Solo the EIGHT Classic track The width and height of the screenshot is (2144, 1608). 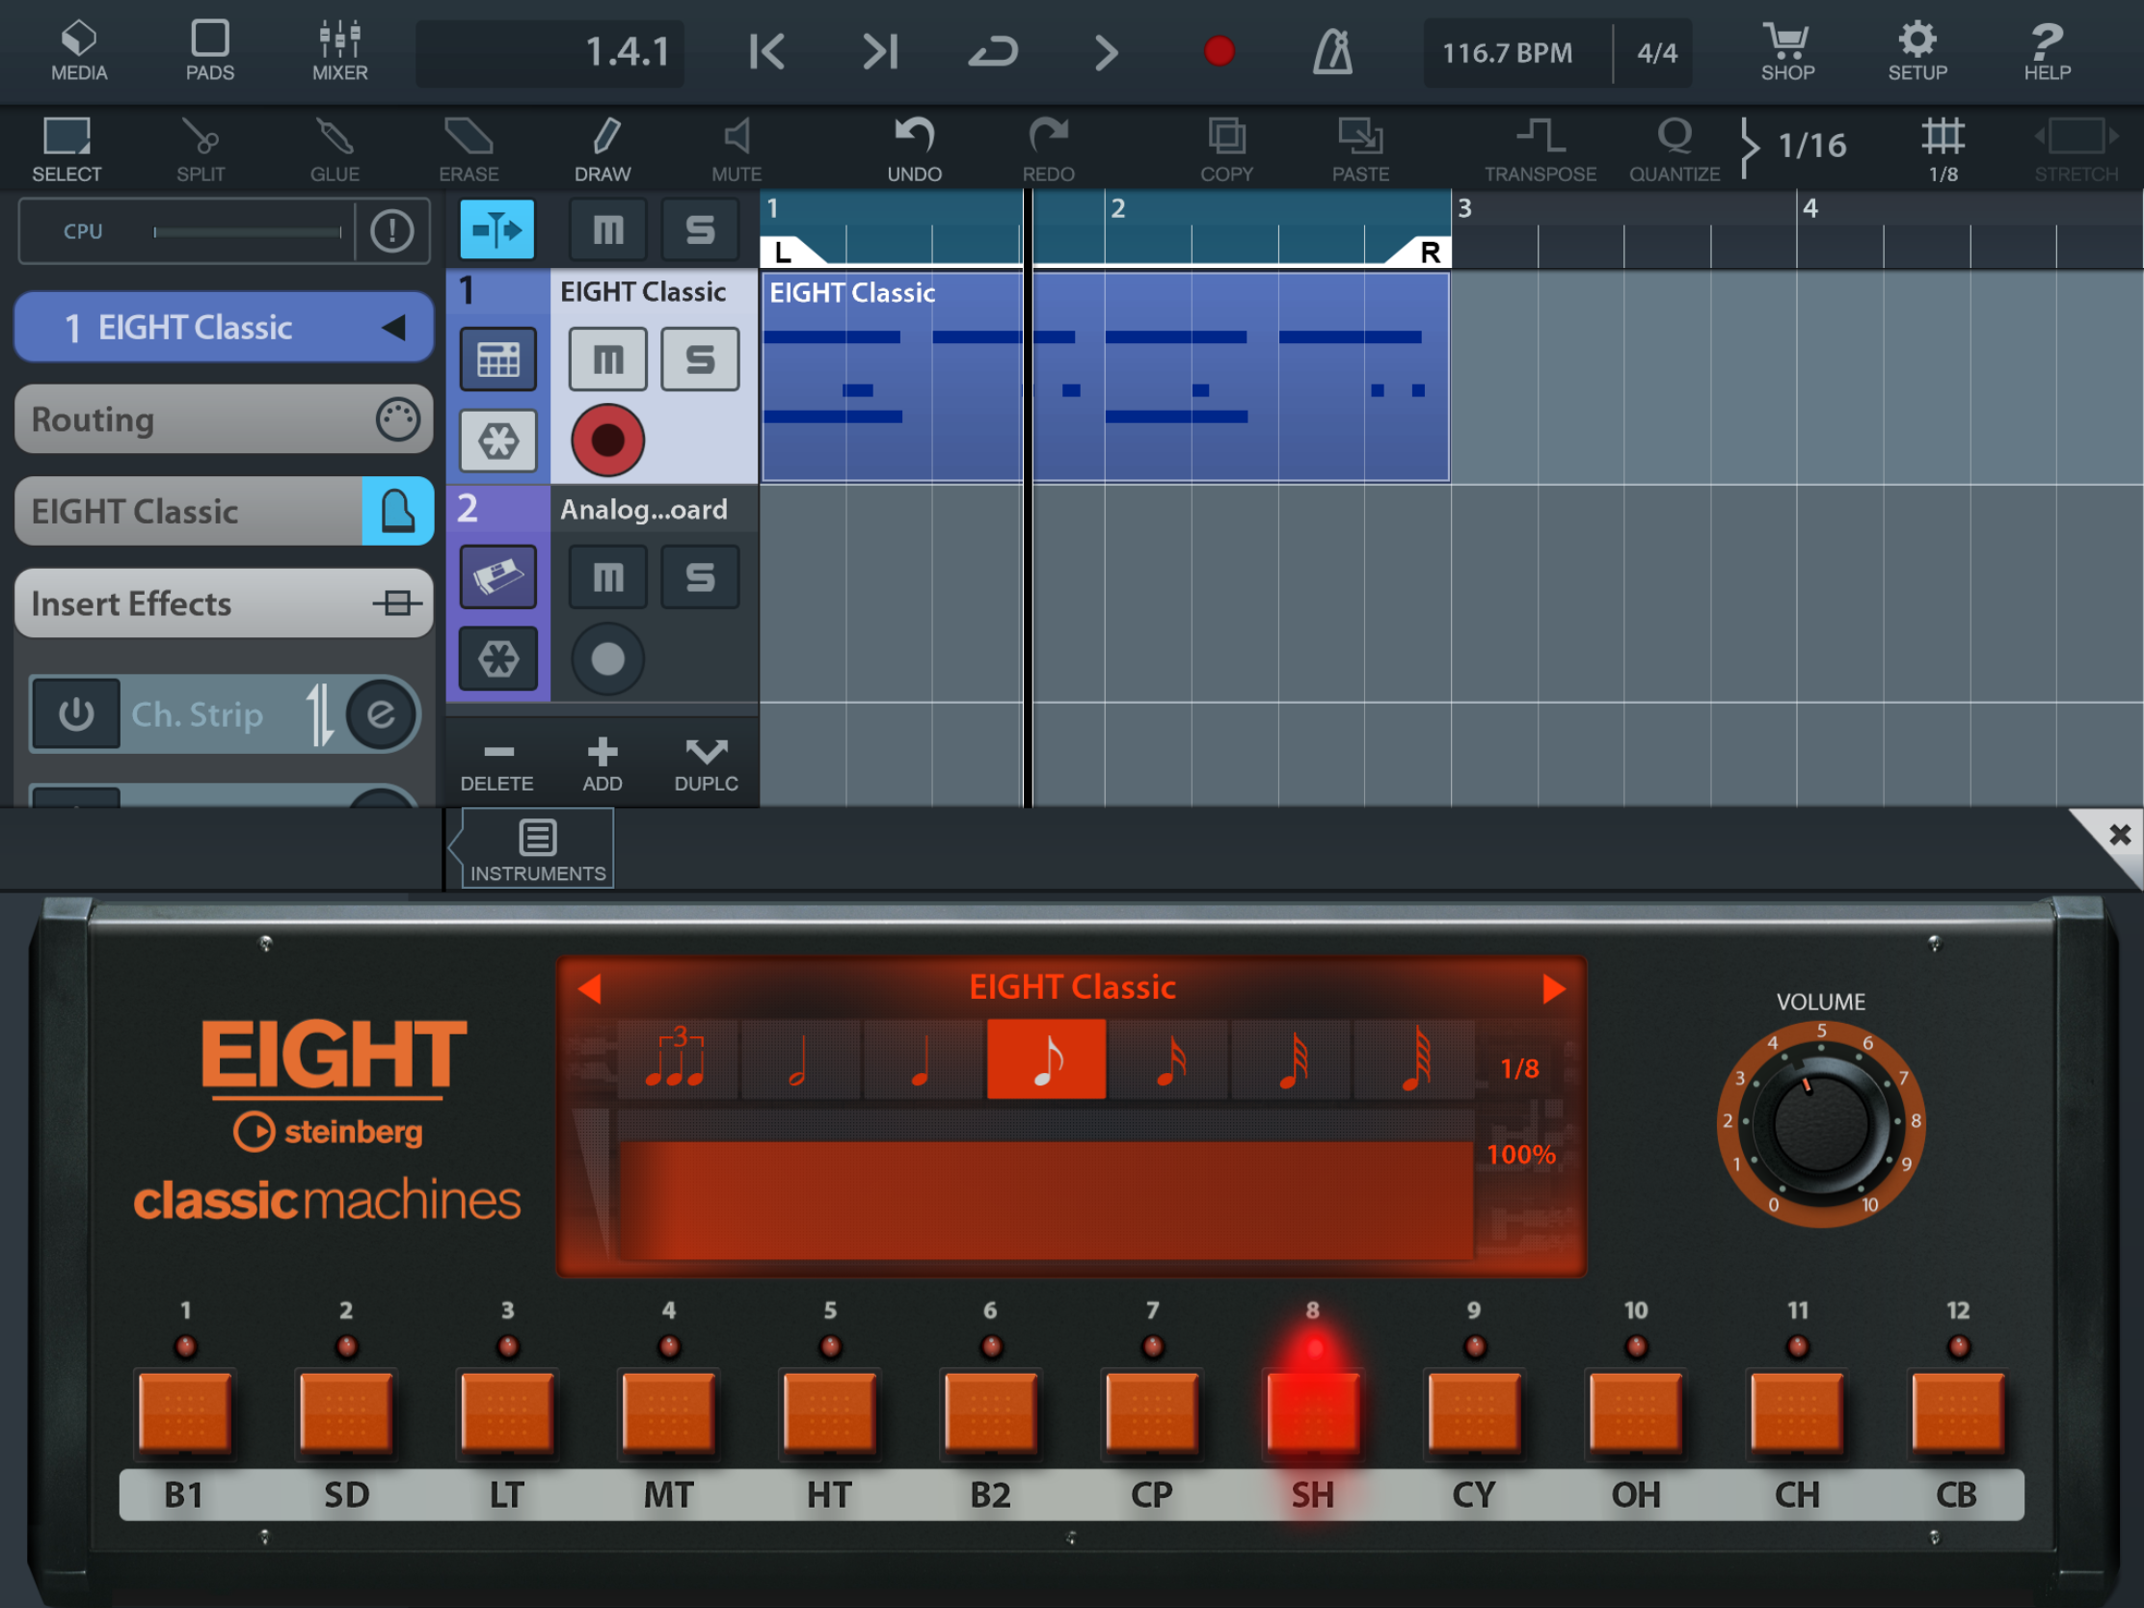point(700,359)
